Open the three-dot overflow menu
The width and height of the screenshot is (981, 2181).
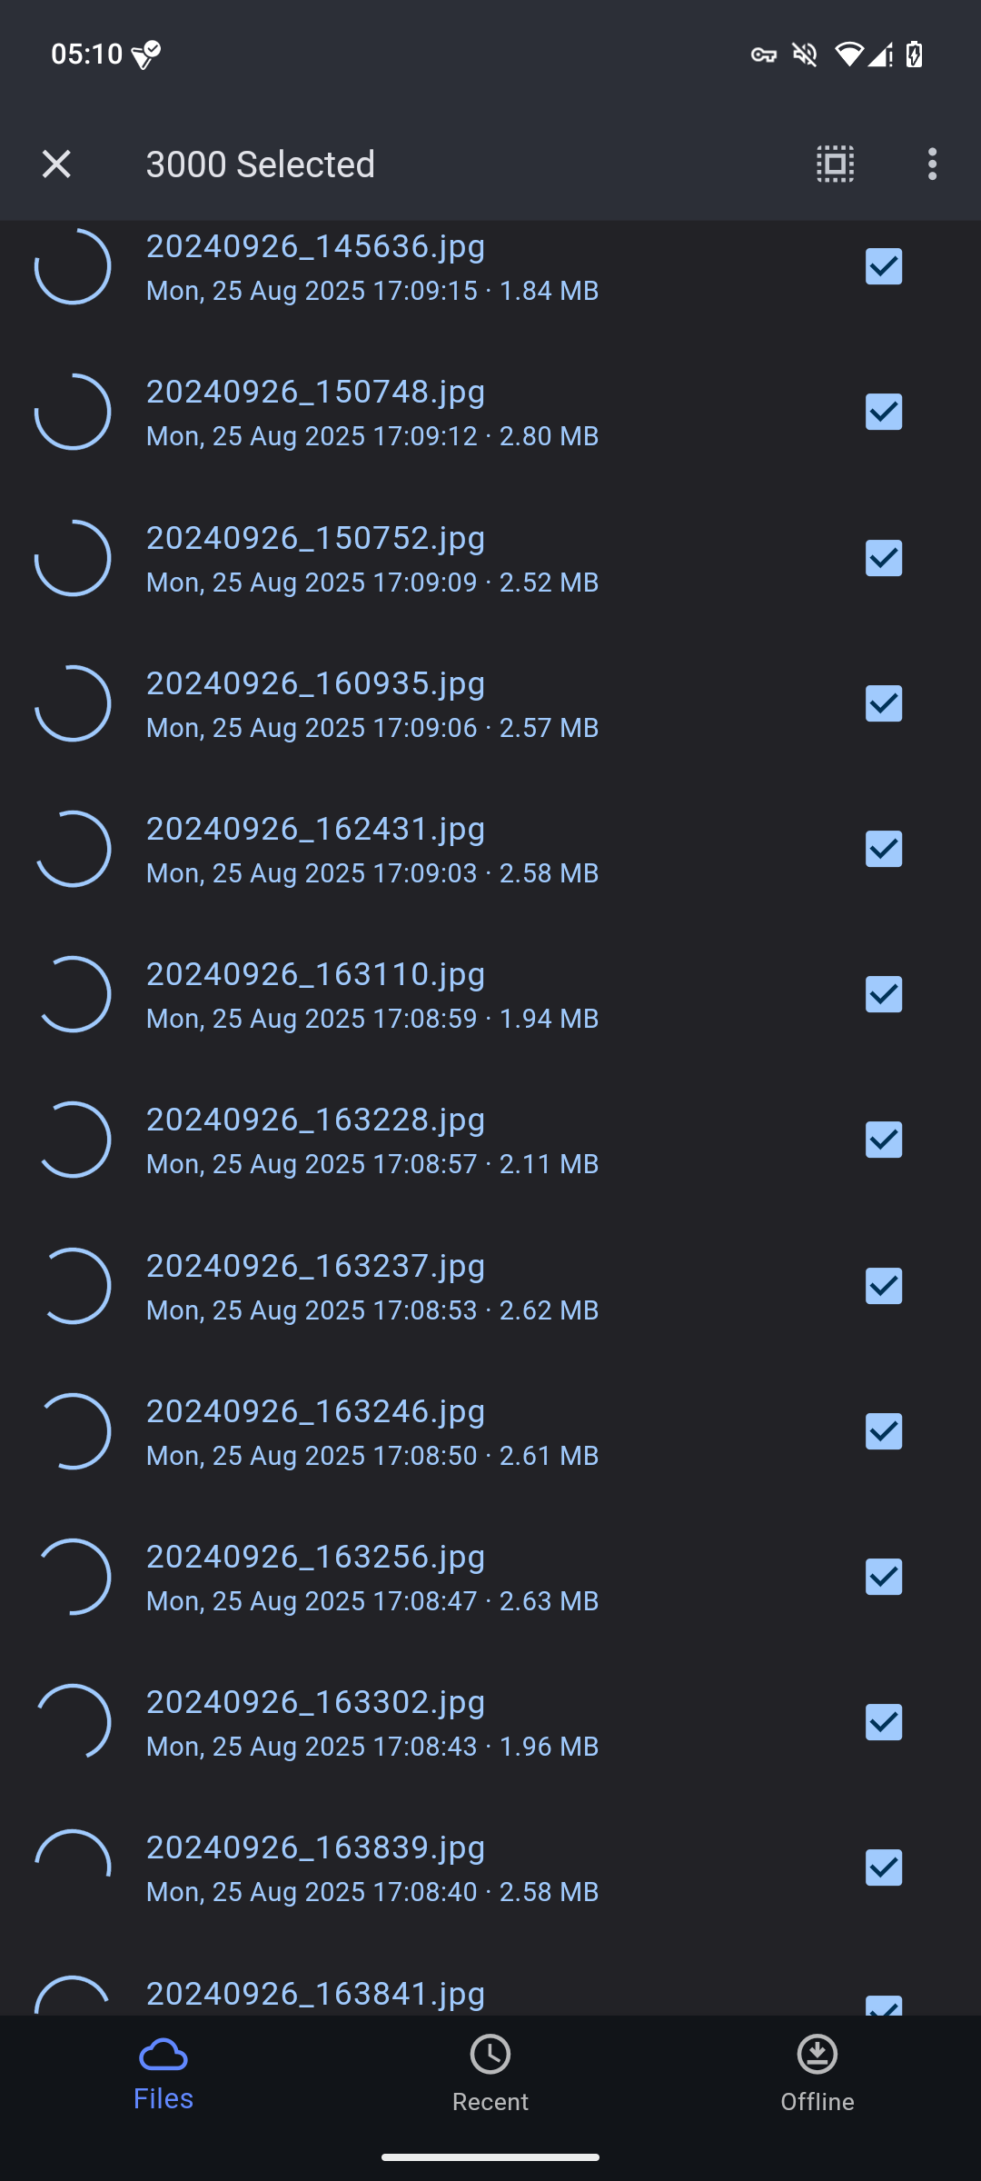pos(932,164)
